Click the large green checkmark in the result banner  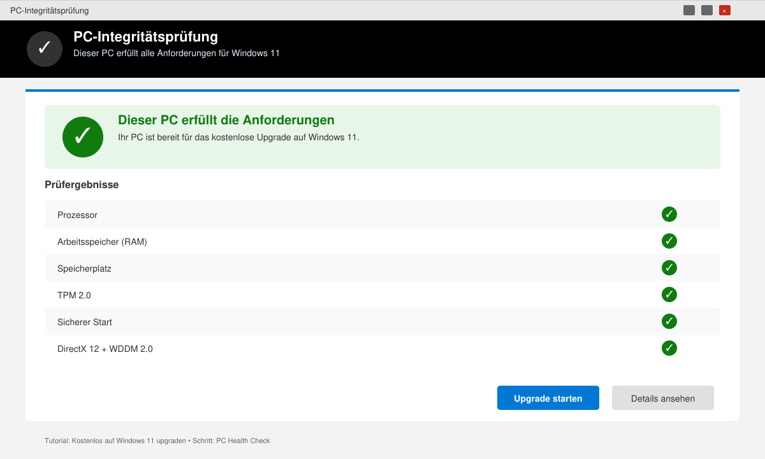pos(83,137)
